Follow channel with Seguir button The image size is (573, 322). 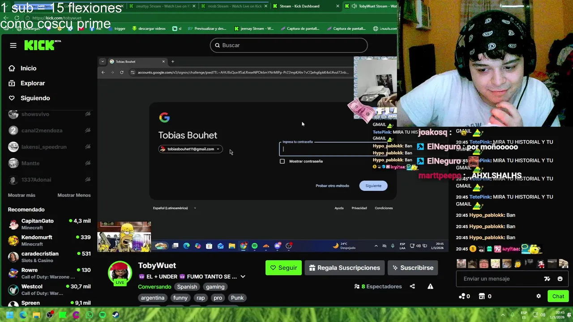pyautogui.click(x=283, y=268)
